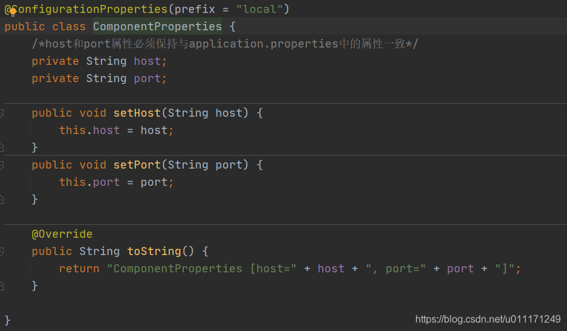Click the setPort closing fold marker
This screenshot has height=331, width=567.
1,199
